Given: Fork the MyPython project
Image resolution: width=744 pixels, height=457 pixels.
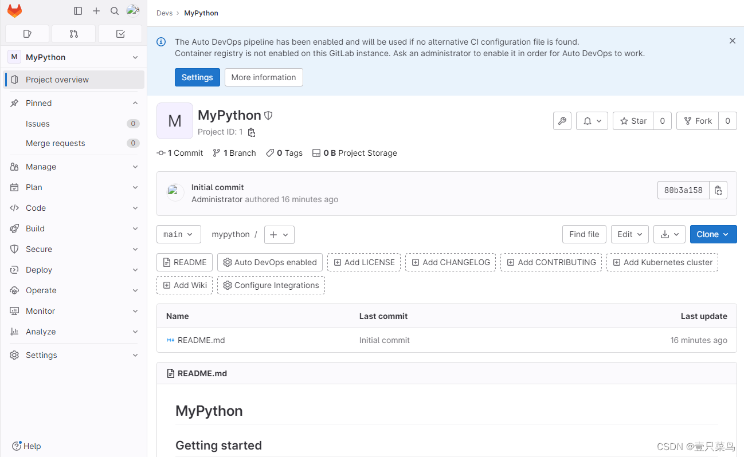Looking at the screenshot, I should [698, 121].
